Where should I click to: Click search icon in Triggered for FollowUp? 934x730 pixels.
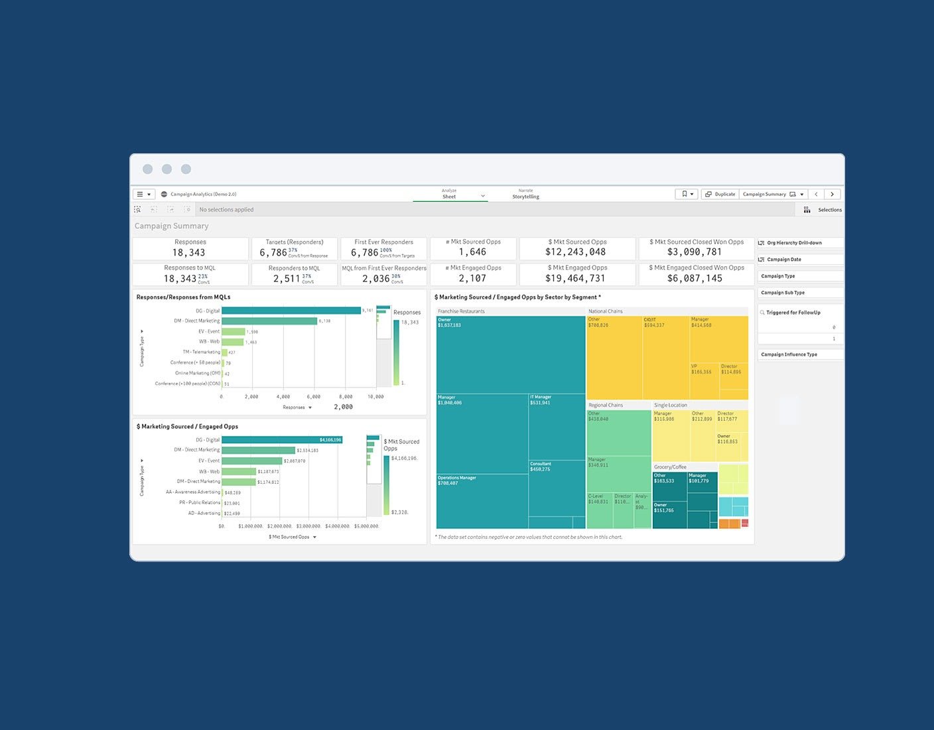click(763, 313)
